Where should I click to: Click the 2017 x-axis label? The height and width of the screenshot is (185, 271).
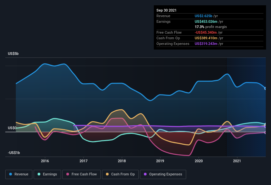(84, 161)
